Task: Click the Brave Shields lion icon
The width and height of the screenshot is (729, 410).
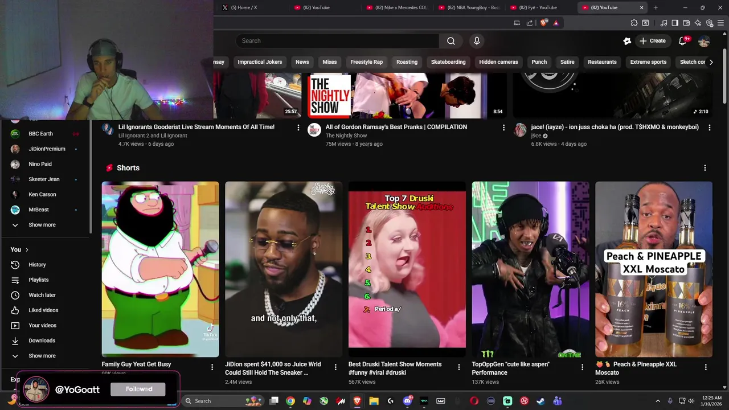Action: [x=544, y=23]
